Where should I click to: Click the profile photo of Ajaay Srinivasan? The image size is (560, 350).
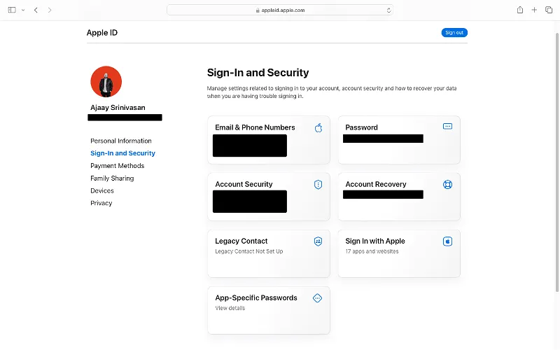[106, 82]
